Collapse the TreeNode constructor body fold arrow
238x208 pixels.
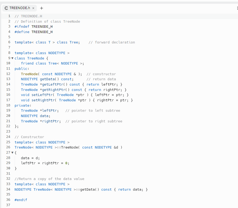coord(12,152)
